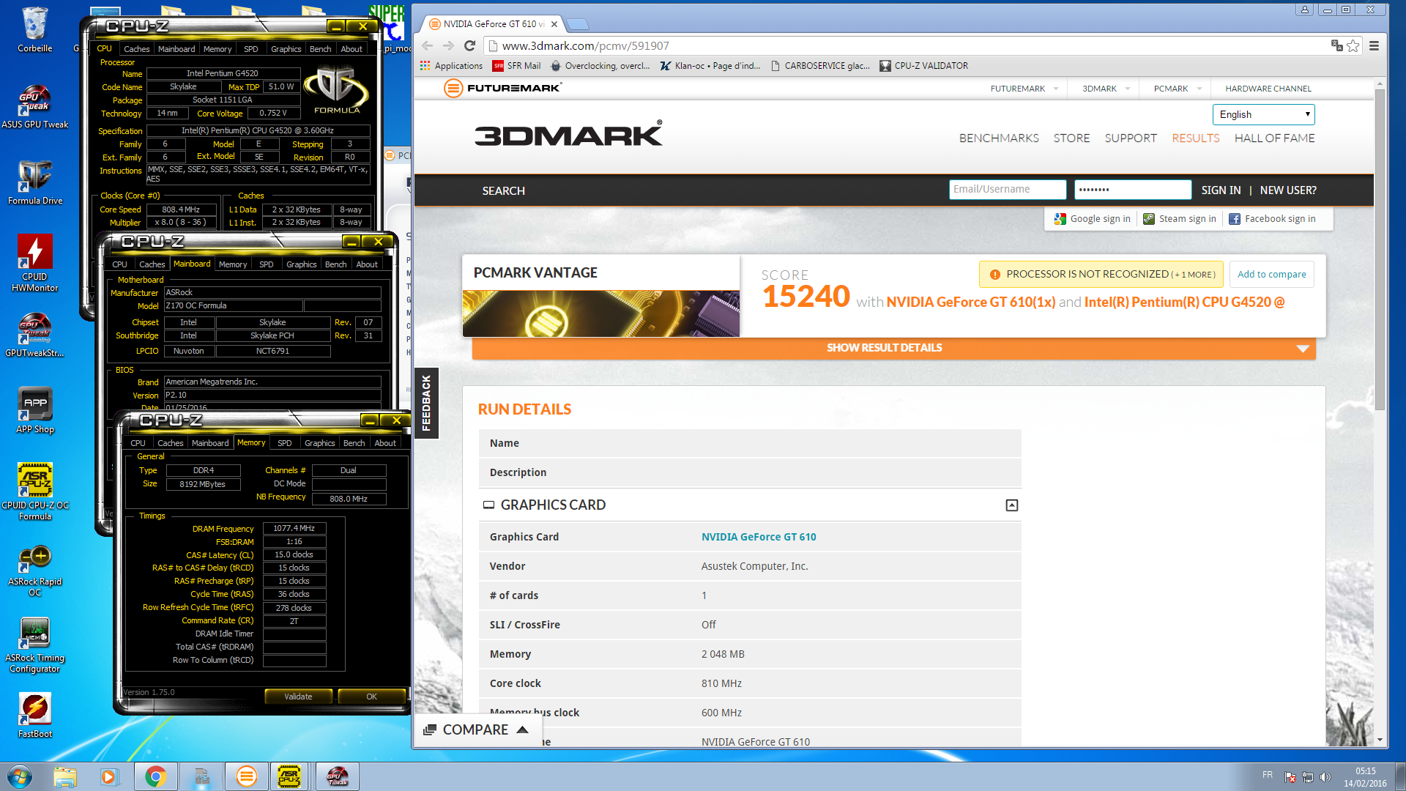The width and height of the screenshot is (1406, 791).
Task: Open HALL OF FAME navigation item
Action: coord(1274,138)
